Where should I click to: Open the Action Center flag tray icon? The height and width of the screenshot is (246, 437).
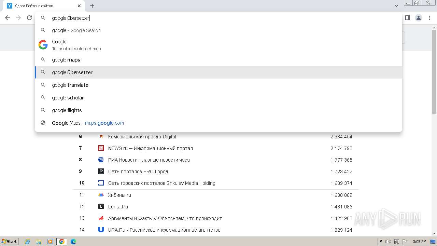[405, 242]
